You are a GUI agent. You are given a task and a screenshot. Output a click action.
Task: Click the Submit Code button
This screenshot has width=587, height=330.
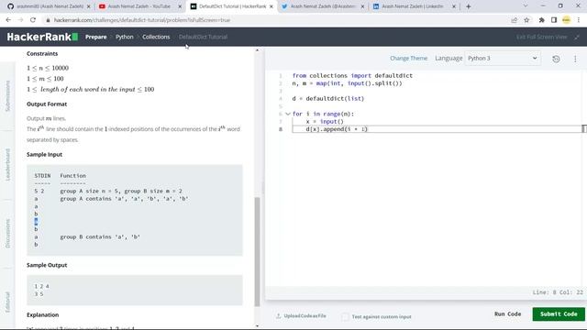[559, 314]
